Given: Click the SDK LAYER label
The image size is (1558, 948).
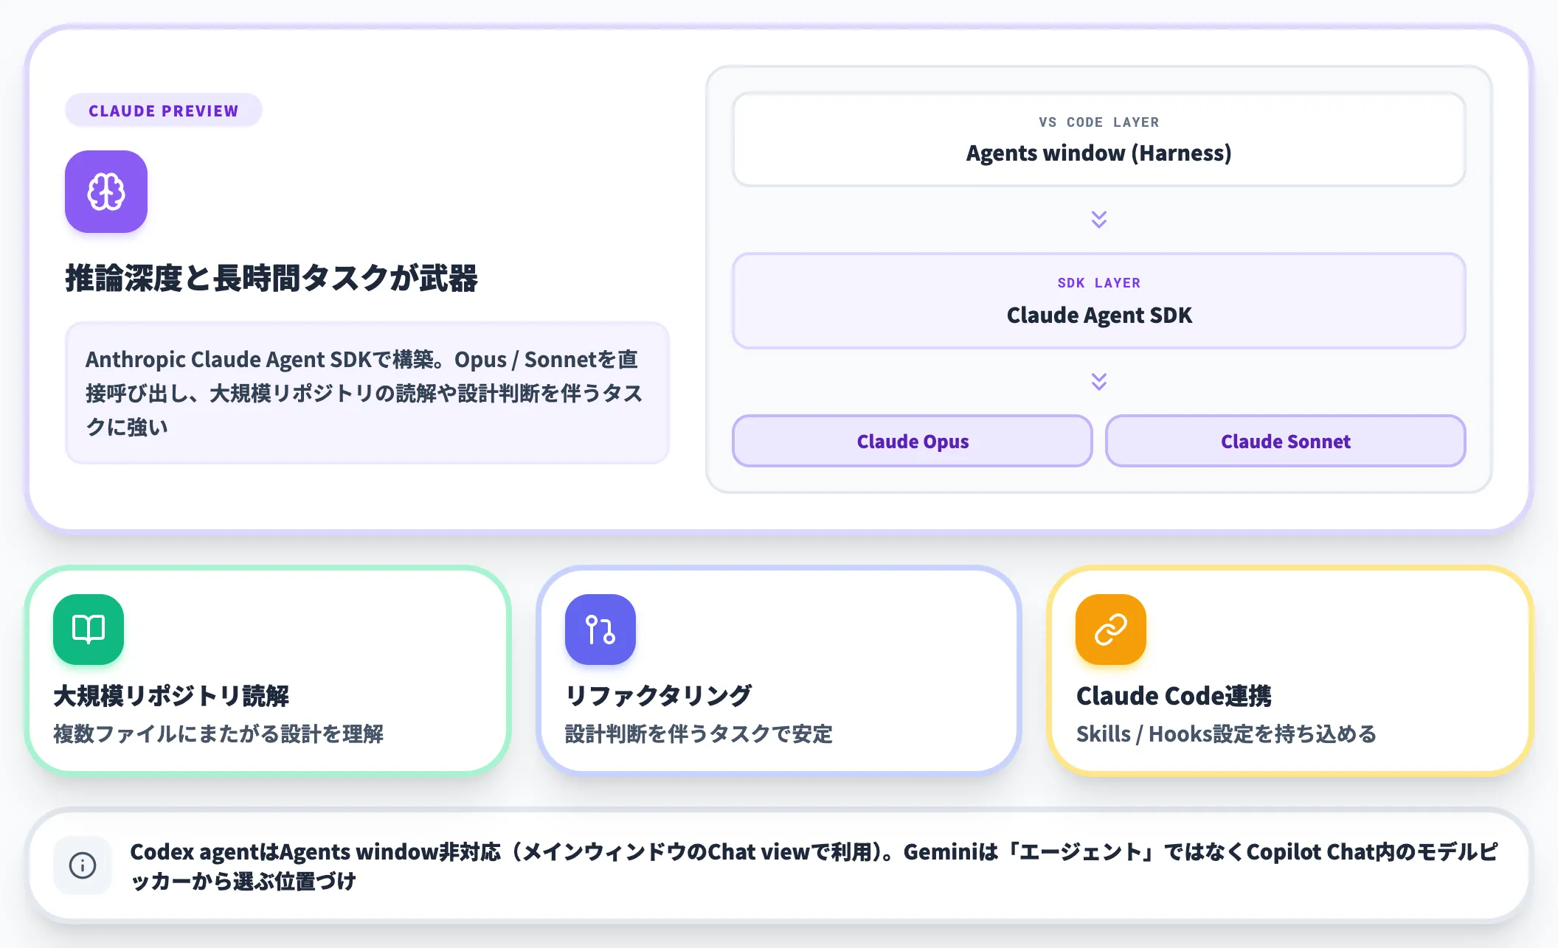Looking at the screenshot, I should coord(1099,283).
